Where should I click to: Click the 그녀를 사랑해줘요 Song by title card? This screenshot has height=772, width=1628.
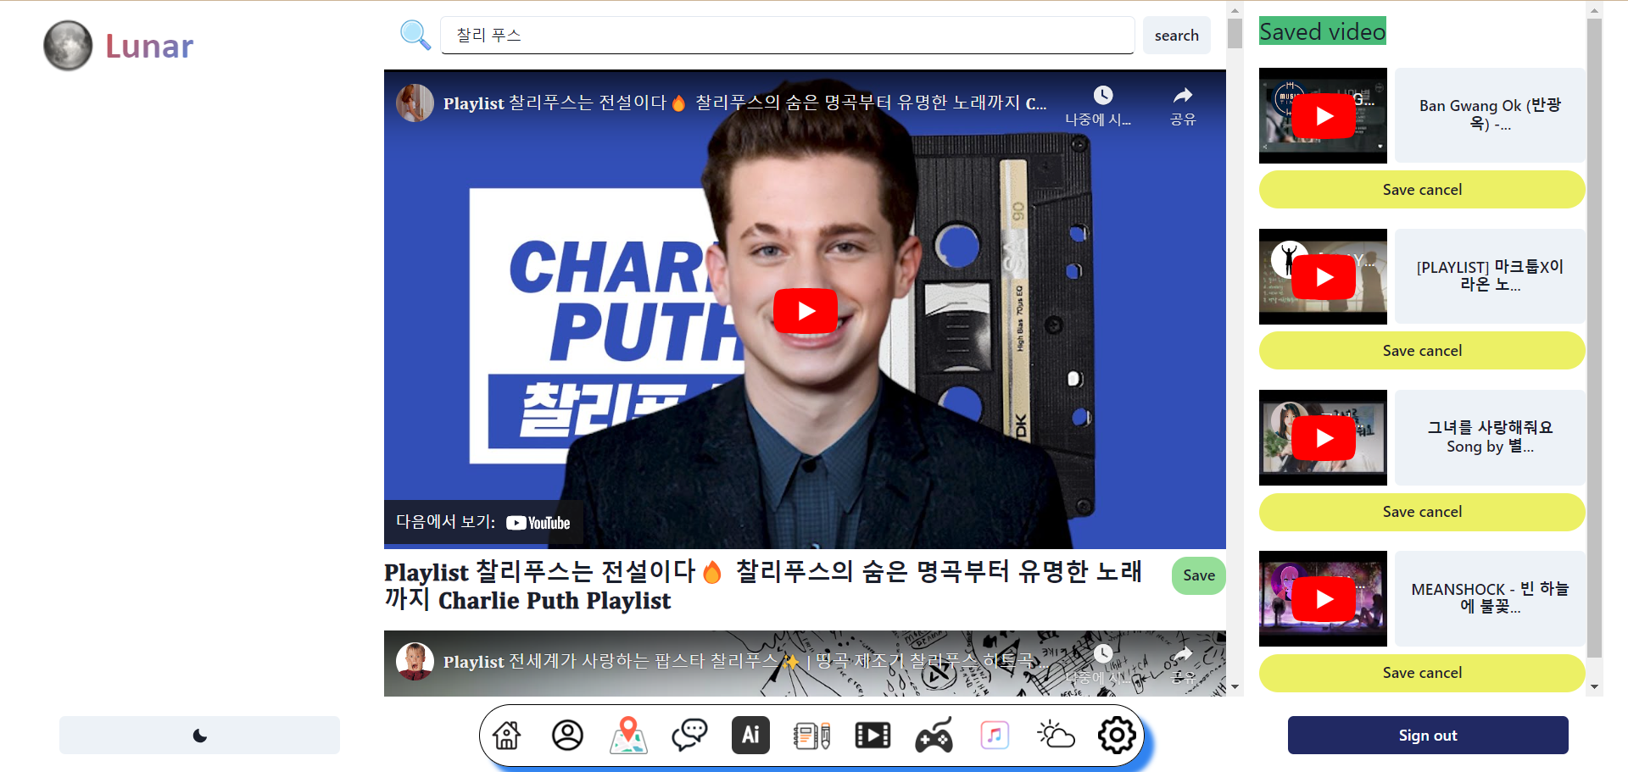(x=1490, y=437)
